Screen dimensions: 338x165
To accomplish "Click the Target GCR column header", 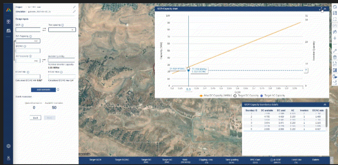I will [95, 160].
